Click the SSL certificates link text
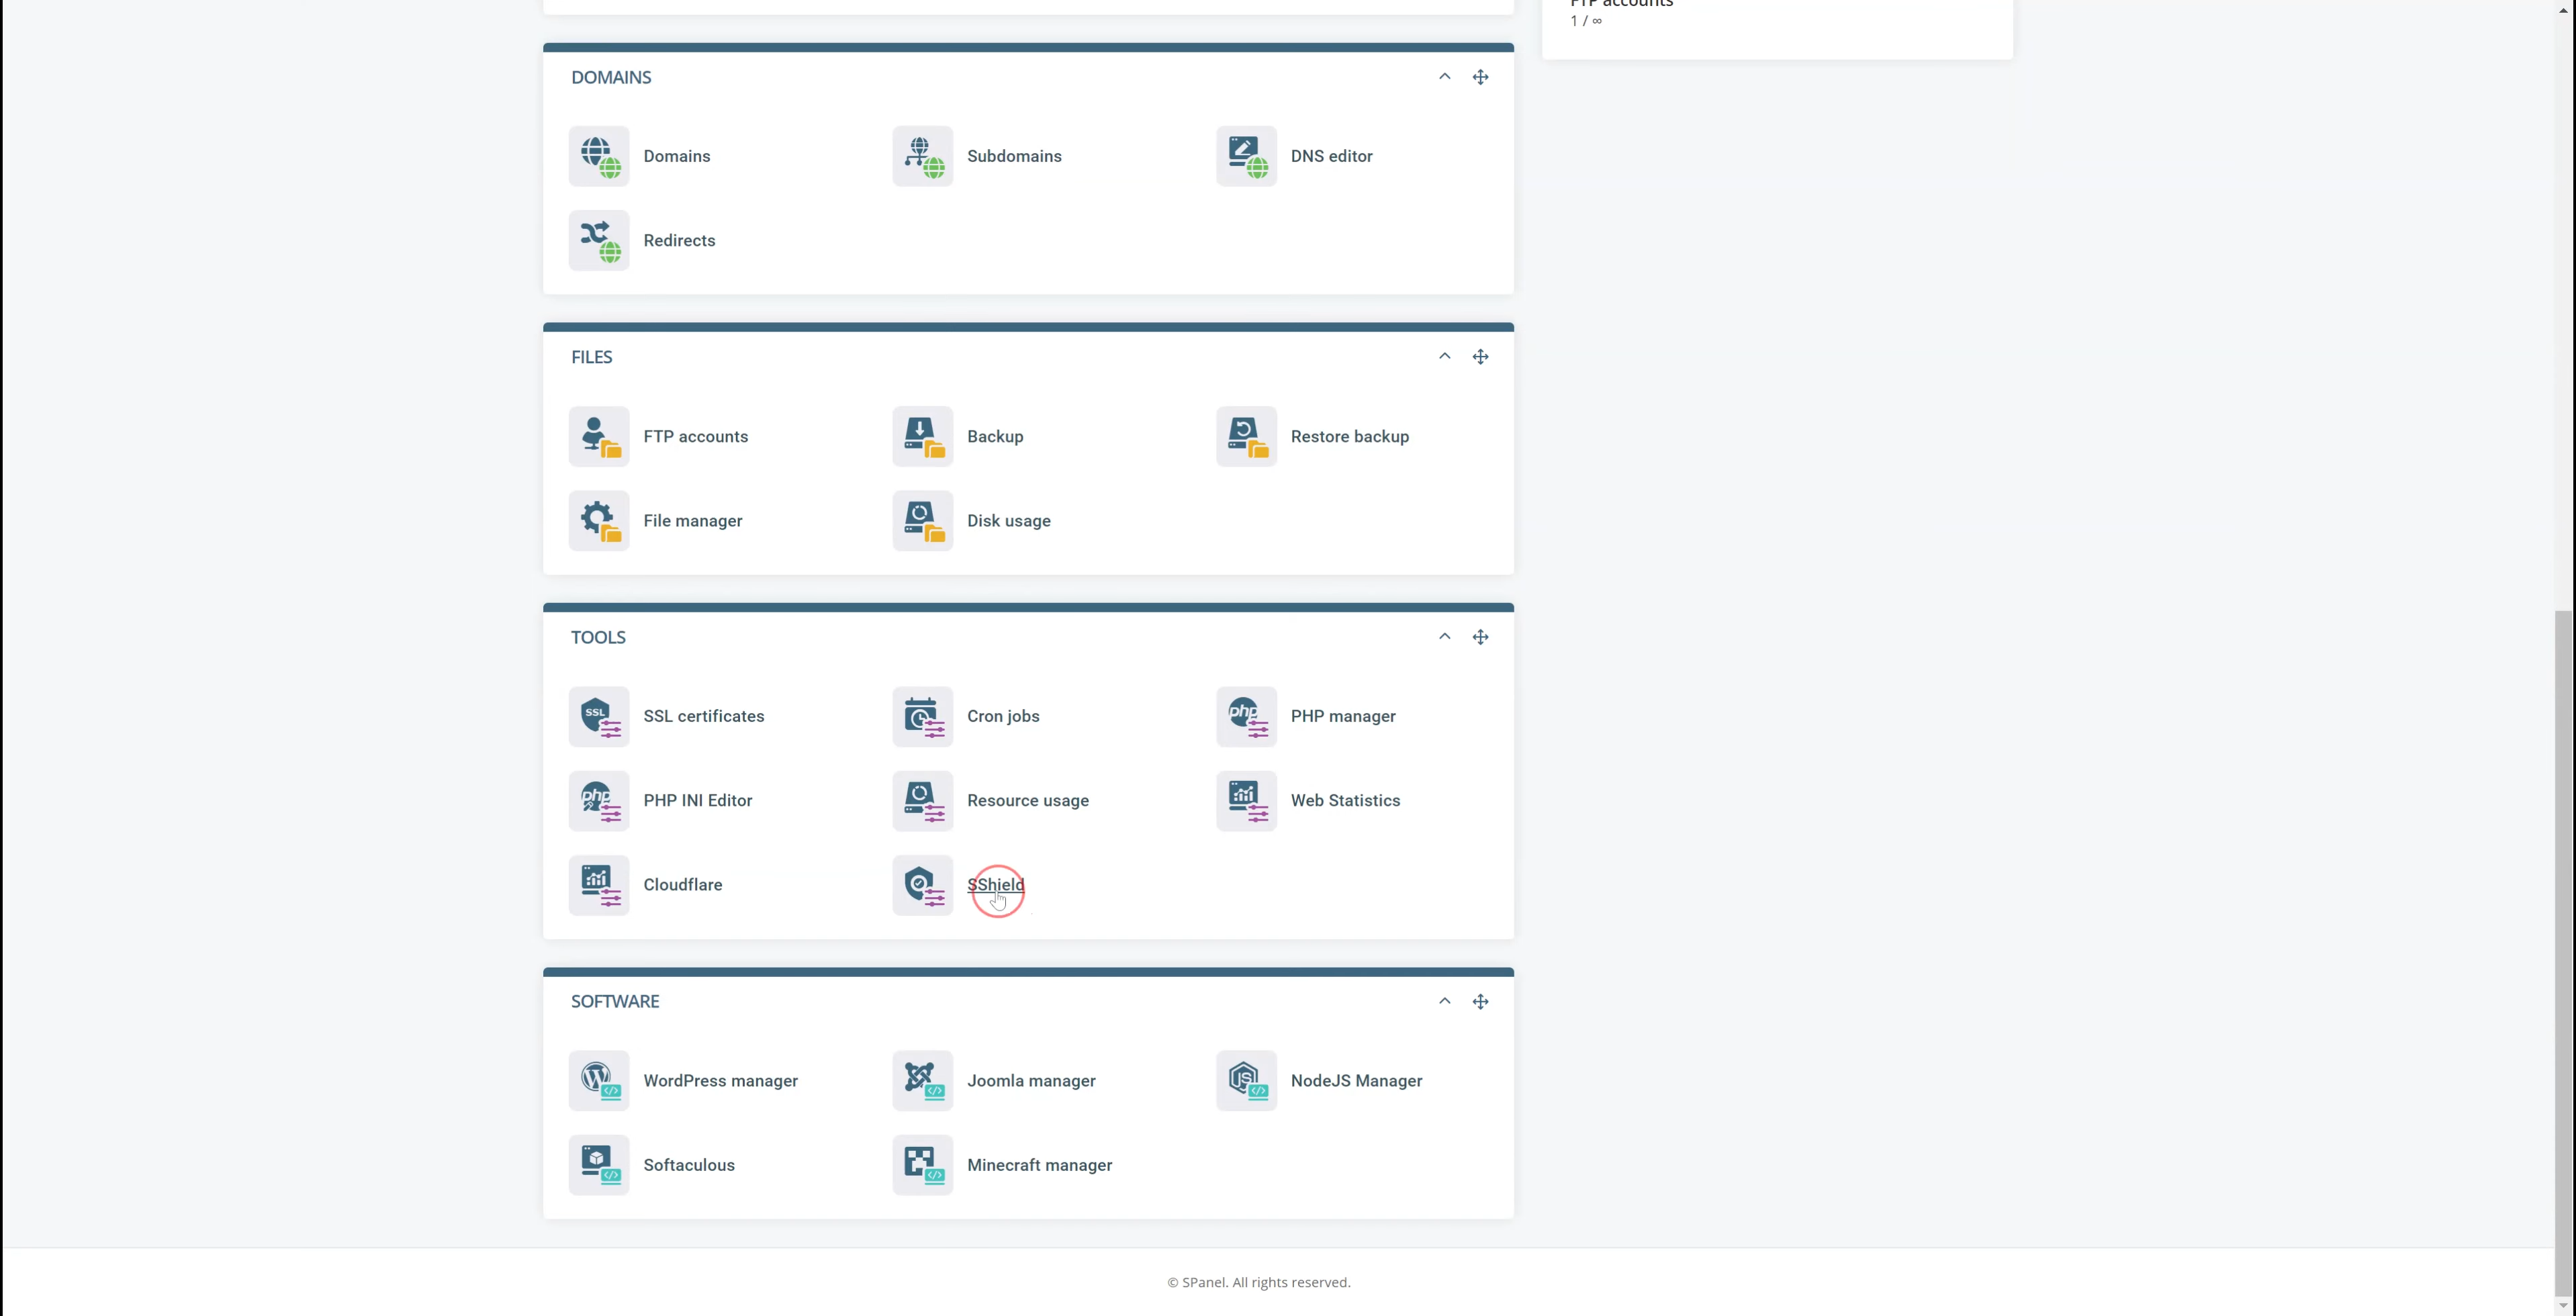2576x1316 pixels. click(703, 716)
